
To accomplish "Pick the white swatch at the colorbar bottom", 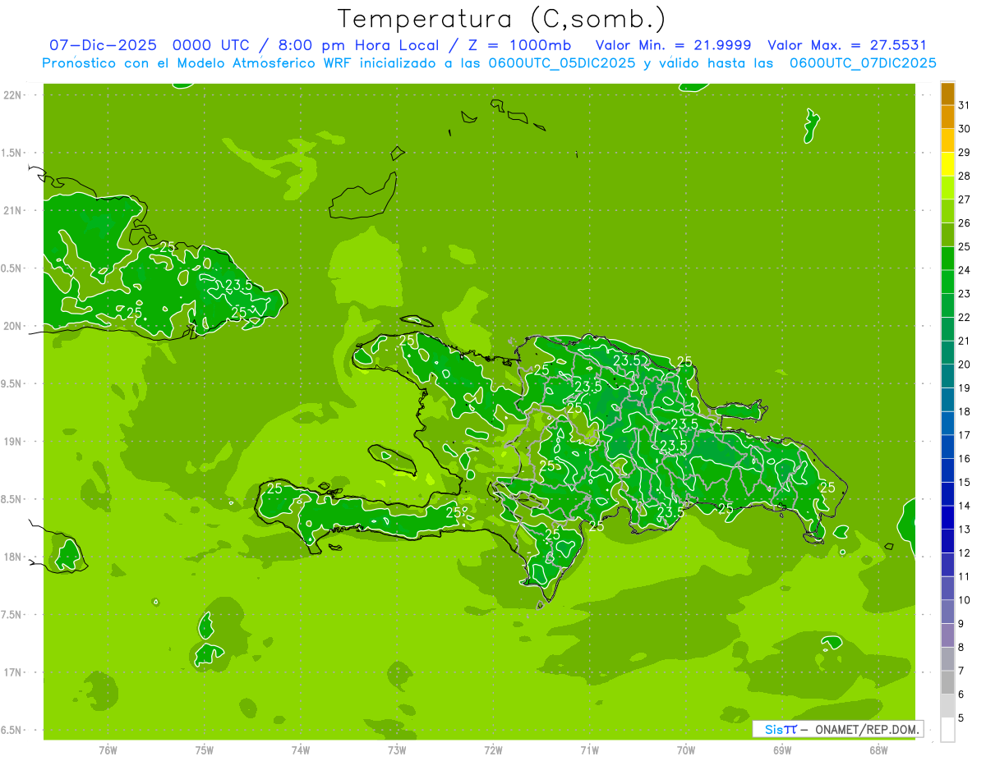I will pos(948,730).
